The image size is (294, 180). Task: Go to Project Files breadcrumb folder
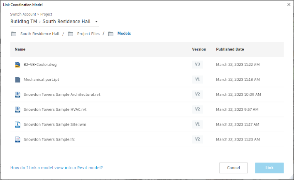[88, 34]
